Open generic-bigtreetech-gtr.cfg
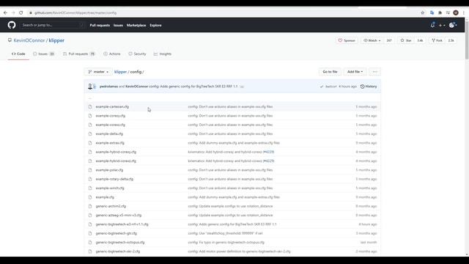Screen dimensions: 469x264 [x=116, y=233]
